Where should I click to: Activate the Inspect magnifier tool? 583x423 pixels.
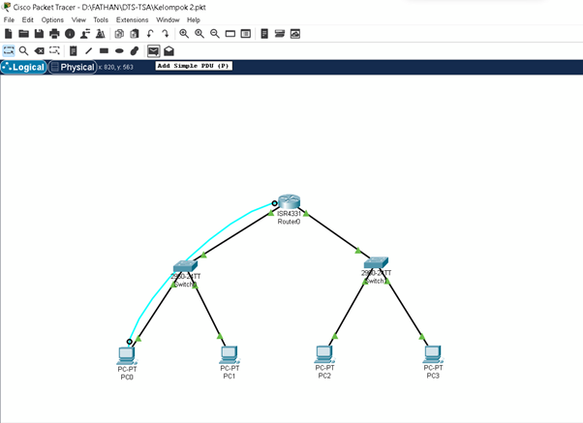click(x=24, y=51)
